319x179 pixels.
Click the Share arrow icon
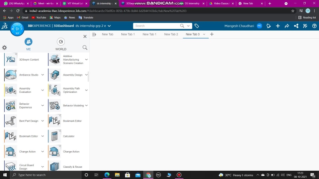click(287, 26)
